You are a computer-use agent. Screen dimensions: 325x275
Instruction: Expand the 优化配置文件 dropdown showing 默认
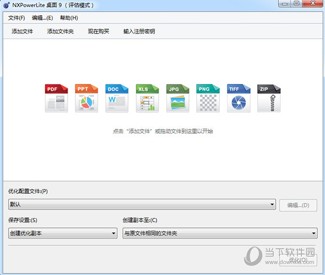pos(142,205)
